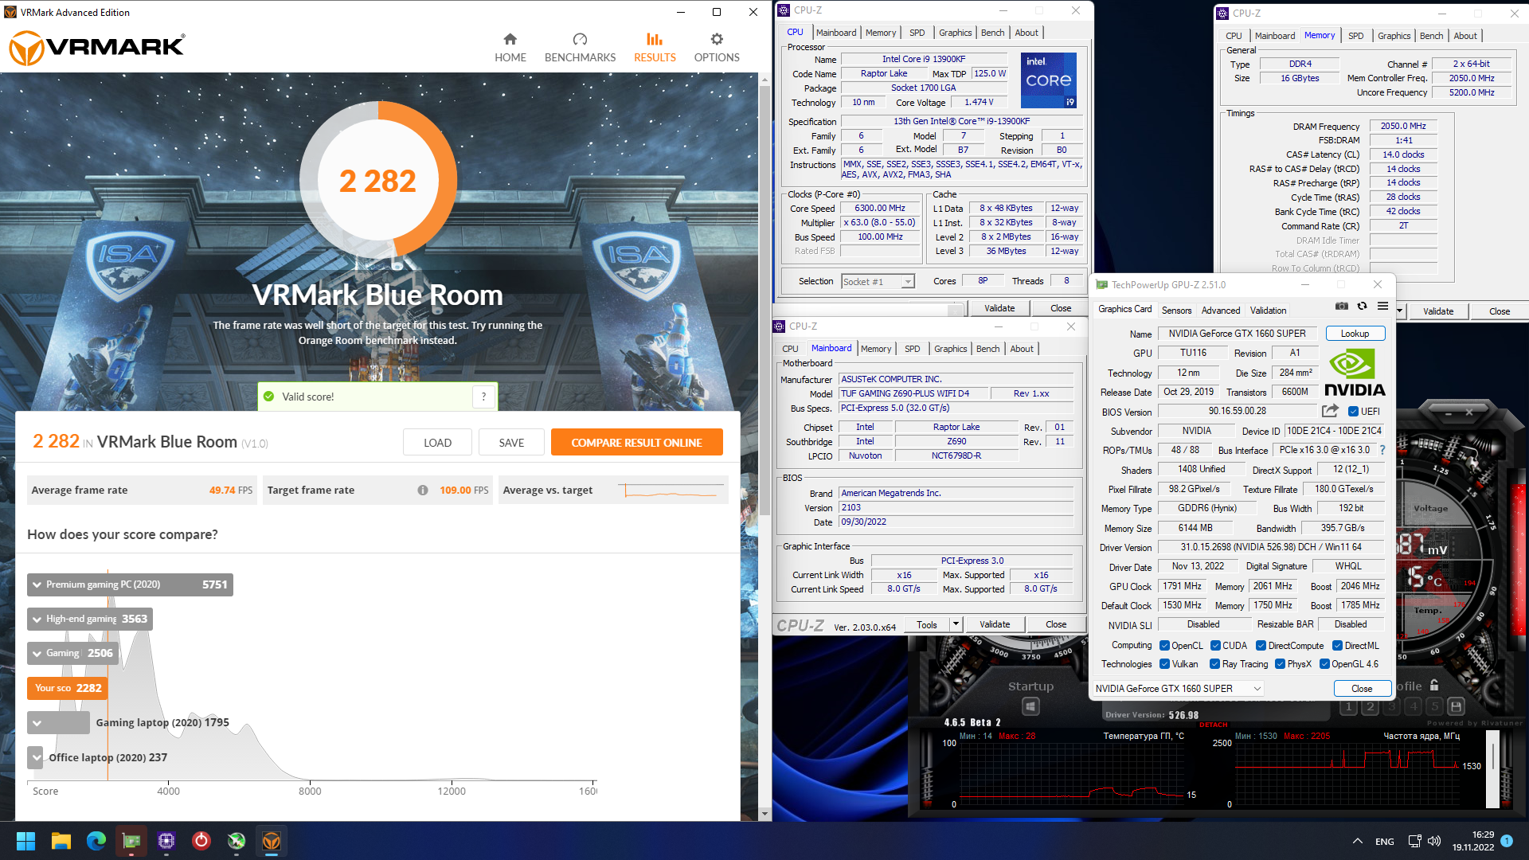This screenshot has height=860, width=1529.
Task: Open GPU selection dropdown in GPU-Z
Action: pos(1177,688)
